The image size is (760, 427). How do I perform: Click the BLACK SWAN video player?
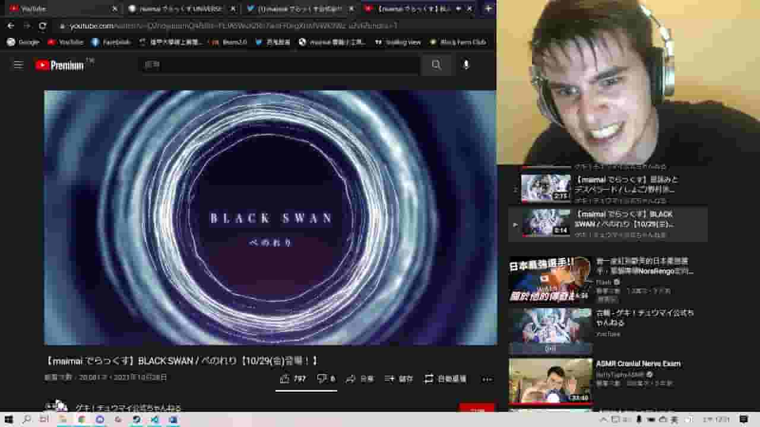(x=270, y=218)
